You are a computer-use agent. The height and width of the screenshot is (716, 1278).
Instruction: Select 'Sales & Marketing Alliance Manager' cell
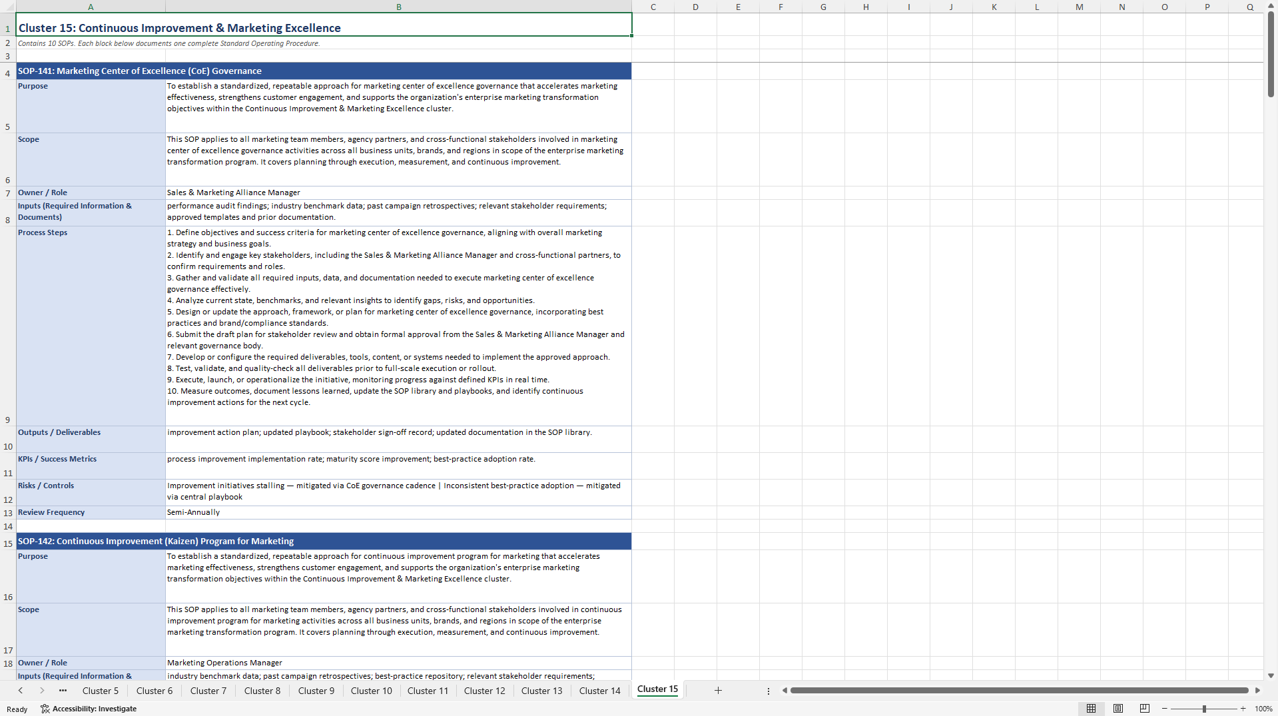tap(398, 193)
